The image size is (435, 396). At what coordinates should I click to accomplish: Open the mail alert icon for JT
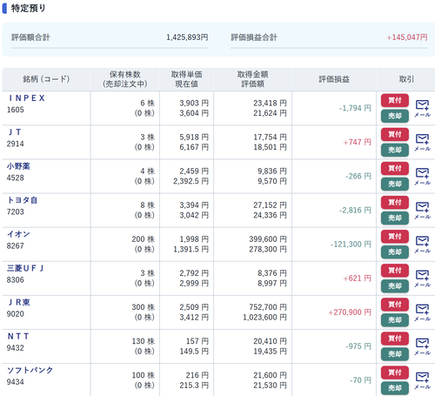422,142
